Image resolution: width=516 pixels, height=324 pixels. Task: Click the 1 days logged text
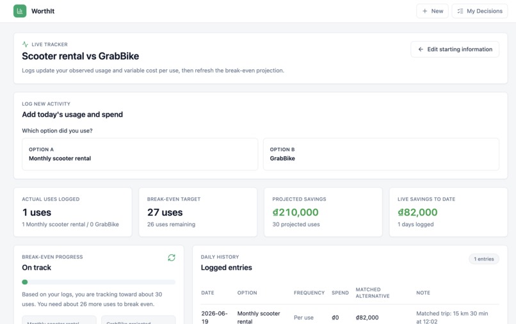[415, 224]
